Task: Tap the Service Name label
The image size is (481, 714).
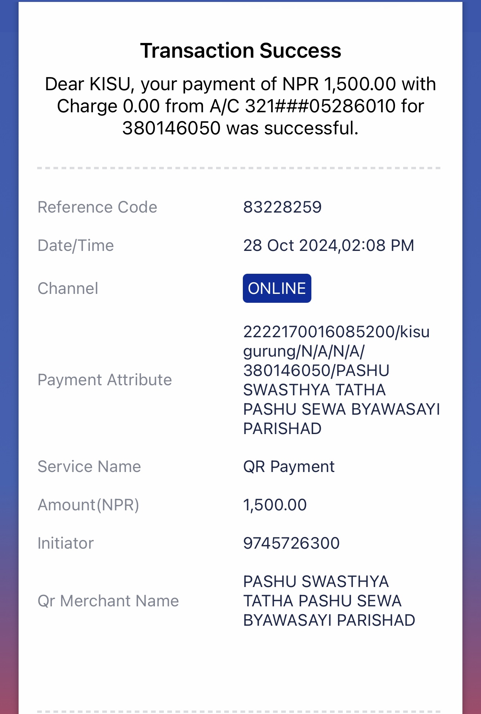Action: click(89, 467)
